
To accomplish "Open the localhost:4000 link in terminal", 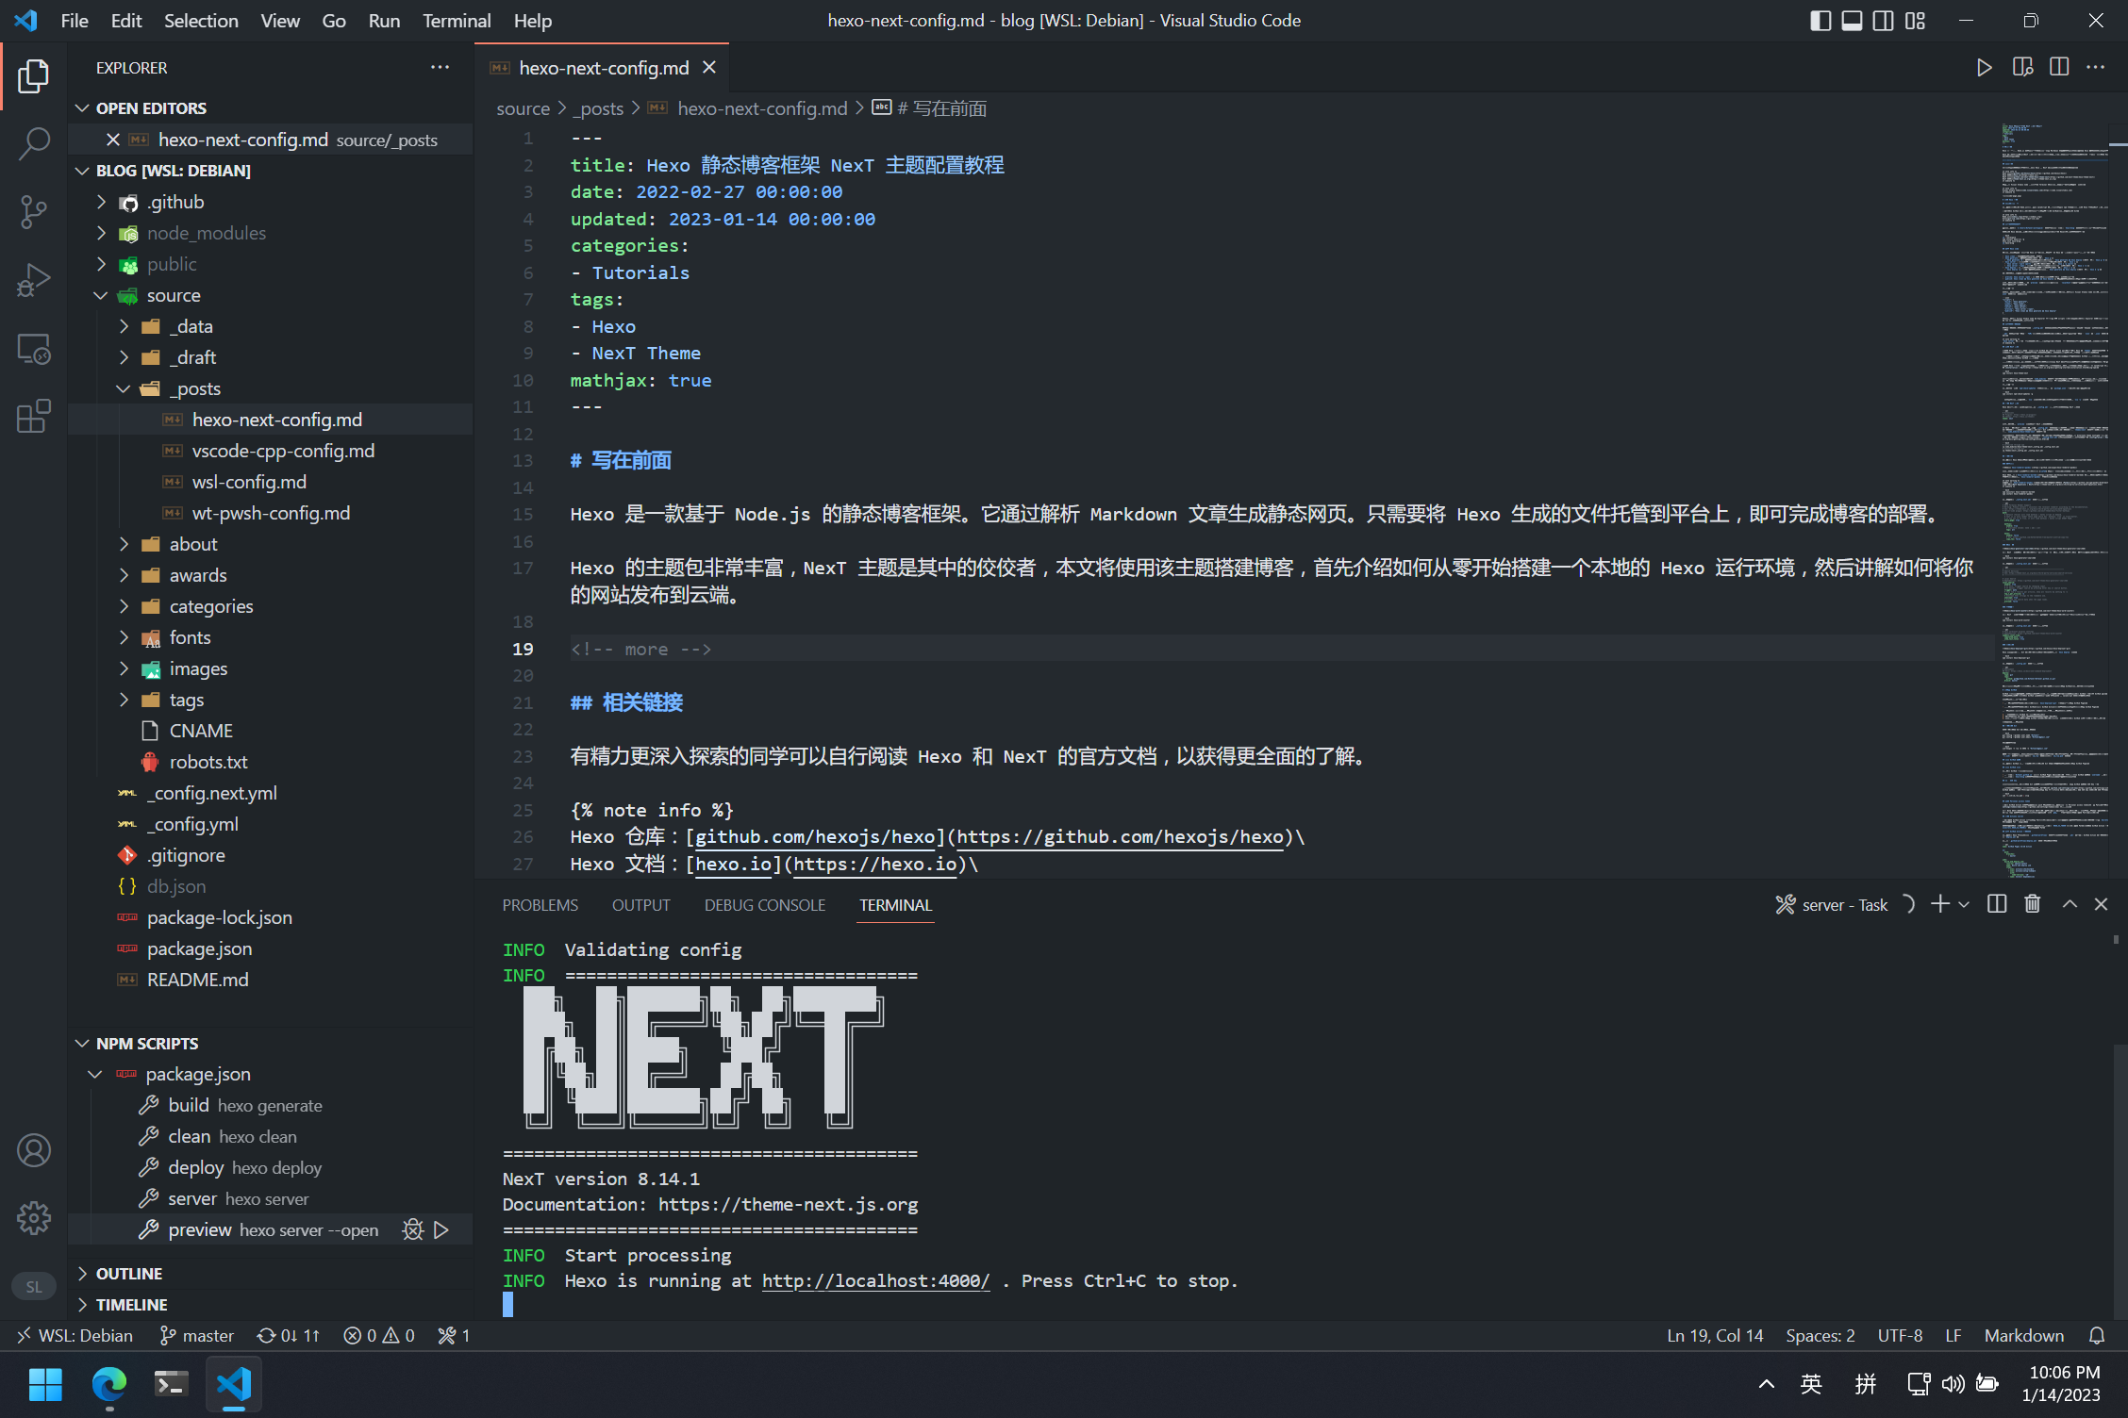I will (x=876, y=1280).
